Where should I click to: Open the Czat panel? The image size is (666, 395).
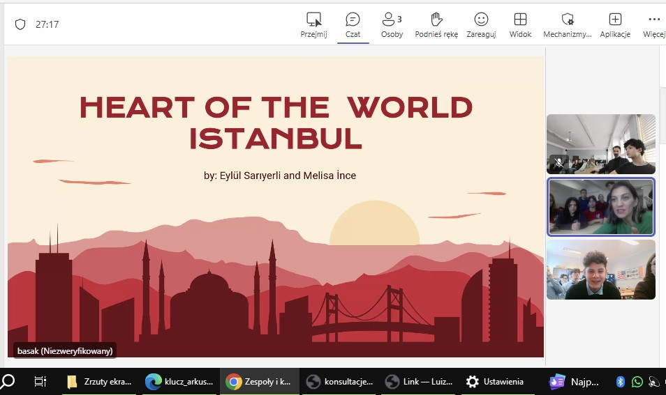pyautogui.click(x=353, y=20)
